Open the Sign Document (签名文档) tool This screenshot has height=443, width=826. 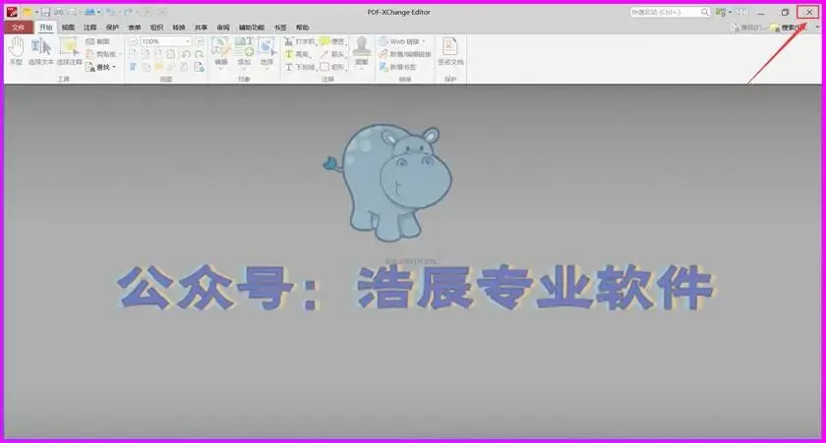450,51
